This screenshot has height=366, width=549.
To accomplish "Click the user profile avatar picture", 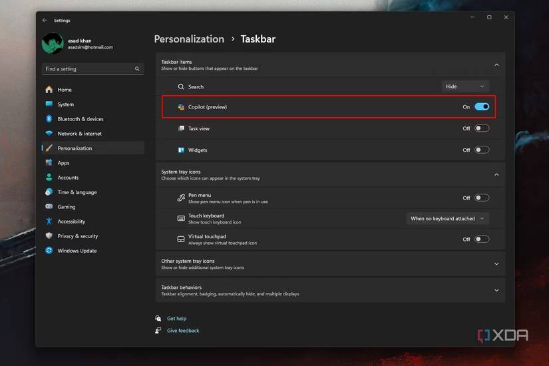I will click(53, 43).
